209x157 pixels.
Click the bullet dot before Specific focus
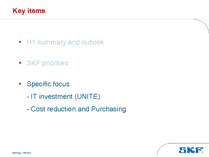tap(19, 84)
